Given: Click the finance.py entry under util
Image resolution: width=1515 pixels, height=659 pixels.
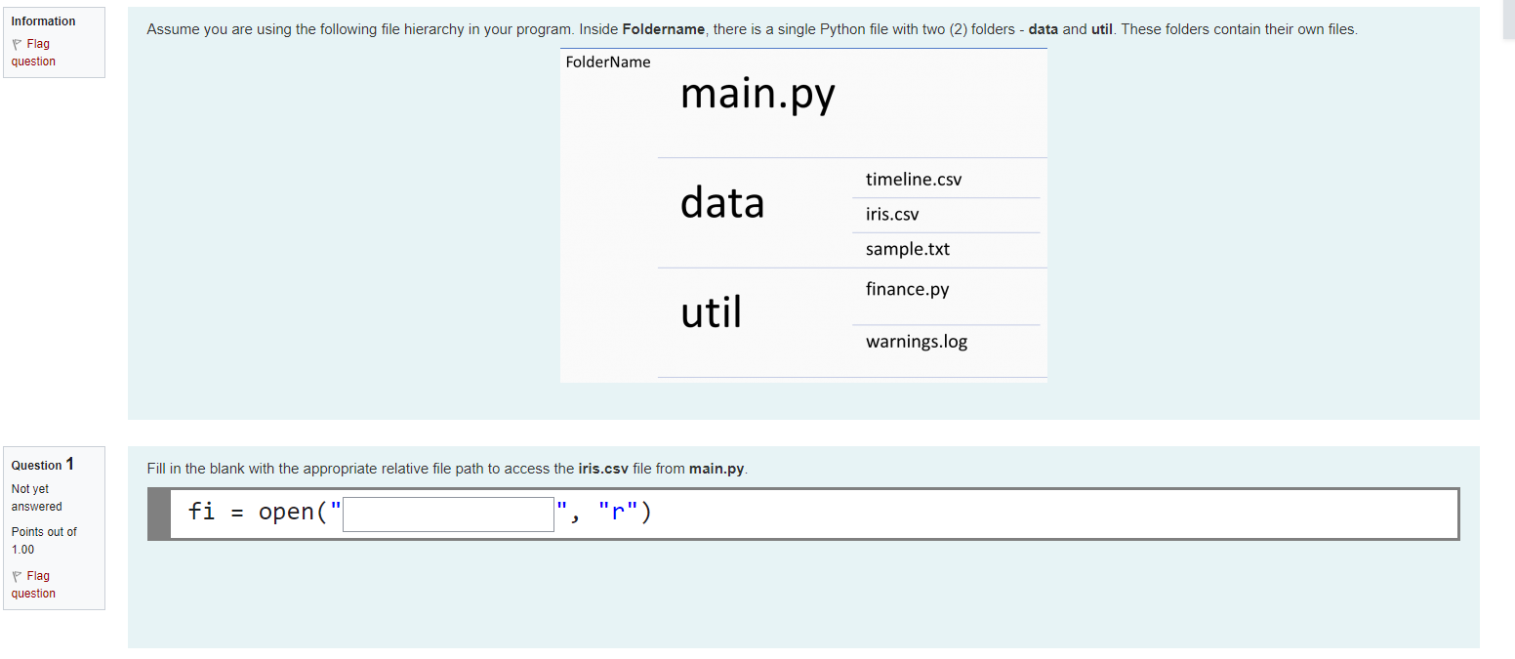Looking at the screenshot, I should pos(905,288).
